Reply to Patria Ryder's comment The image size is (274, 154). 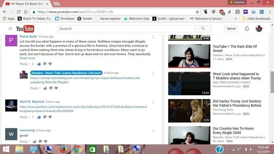point(24,64)
